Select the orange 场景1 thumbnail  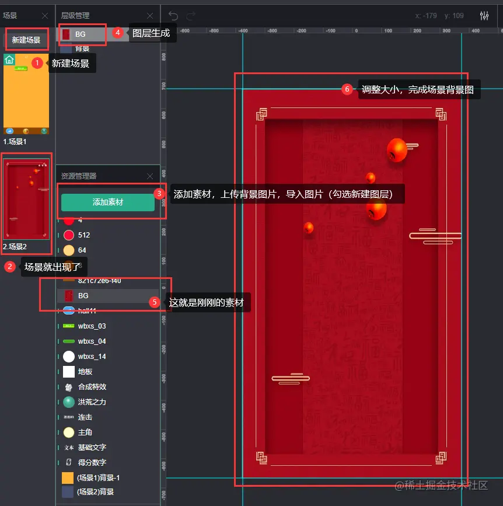tap(26, 94)
